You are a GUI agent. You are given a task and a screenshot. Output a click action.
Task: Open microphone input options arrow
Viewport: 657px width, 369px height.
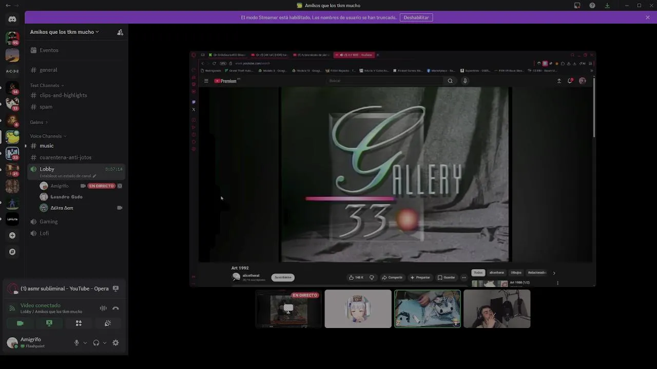point(85,343)
